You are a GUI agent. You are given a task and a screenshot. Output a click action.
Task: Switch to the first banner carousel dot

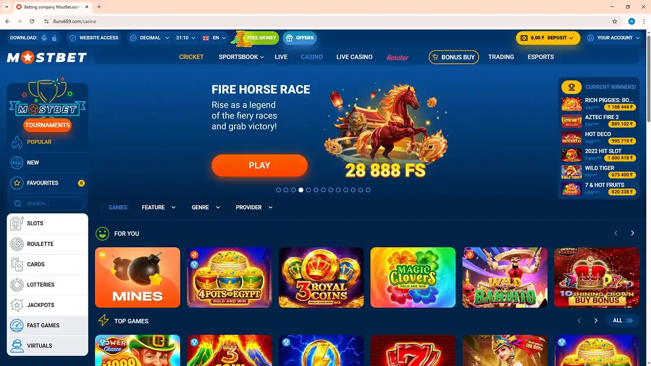pos(278,190)
